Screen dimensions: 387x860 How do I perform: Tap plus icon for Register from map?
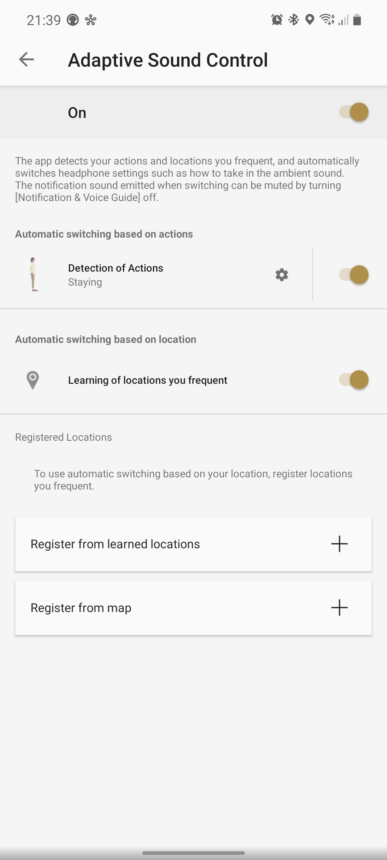pos(339,608)
